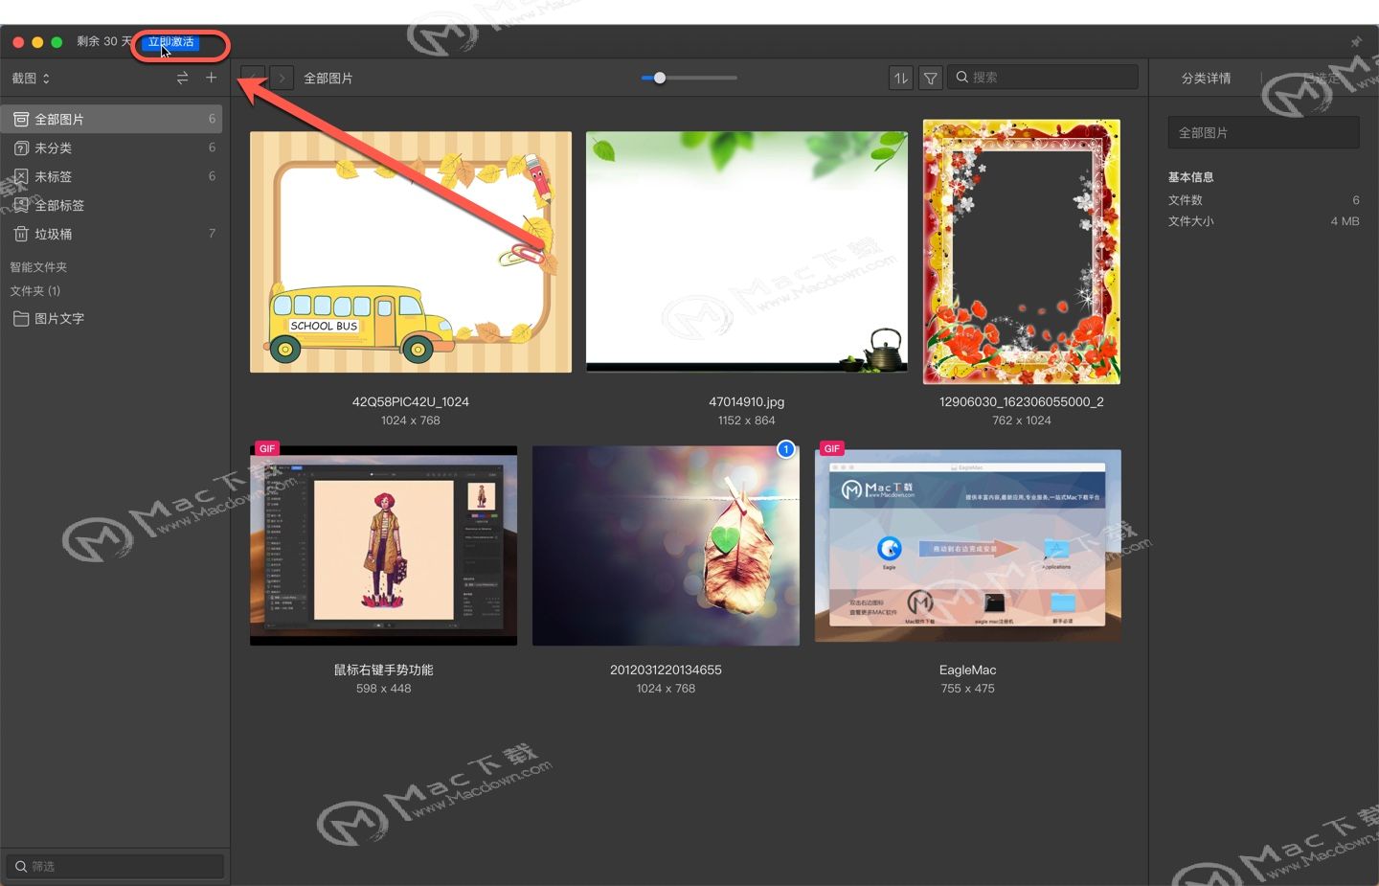Click the plus icon to add folder
This screenshot has height=886, width=1379.
click(x=211, y=78)
